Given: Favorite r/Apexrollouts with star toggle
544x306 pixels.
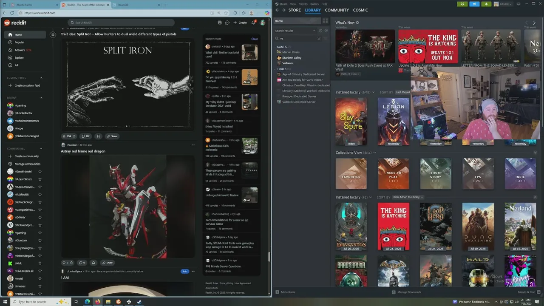Looking at the screenshot, I should coord(40,179).
